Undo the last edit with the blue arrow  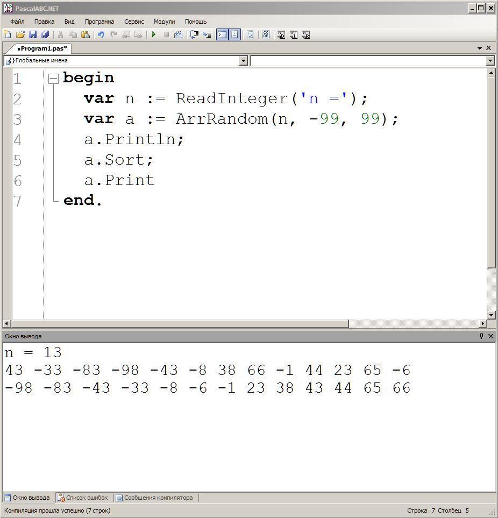(101, 34)
